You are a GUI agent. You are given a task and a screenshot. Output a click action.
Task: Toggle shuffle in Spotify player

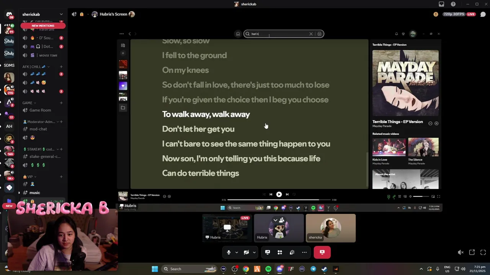[x=264, y=194]
